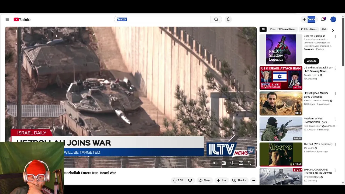Open player settings gear
Viewport: 345px width, 194px height.
pyautogui.click(x=232, y=163)
